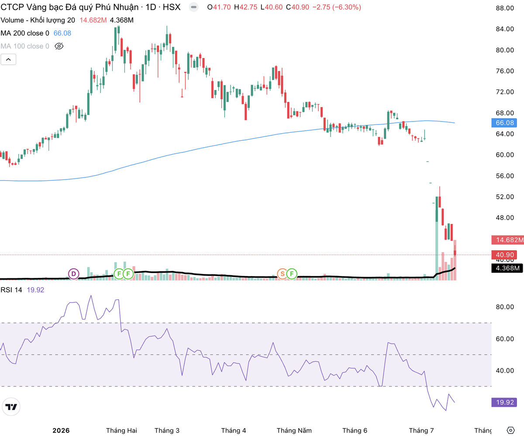Open chart settings gear icon

pyautogui.click(x=510, y=430)
